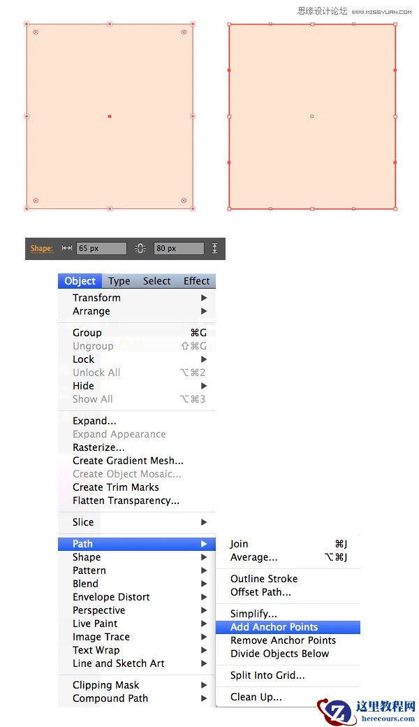The width and height of the screenshot is (419, 727).
Task: Choose Add Anchor Points from Path submenu
Action: point(274,627)
